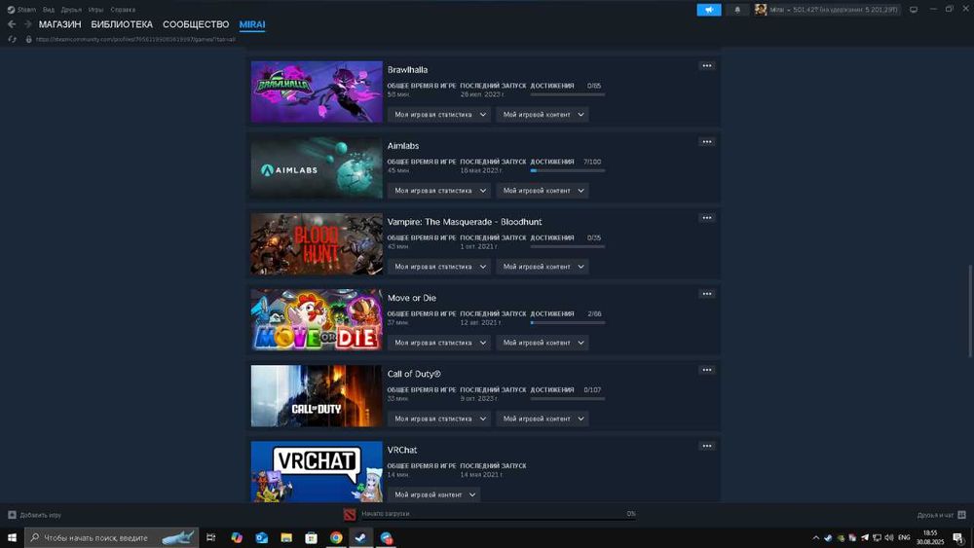Image resolution: width=974 pixels, height=548 pixels.
Task: Click the Aimlabs achievements progress bar
Action: click(568, 170)
